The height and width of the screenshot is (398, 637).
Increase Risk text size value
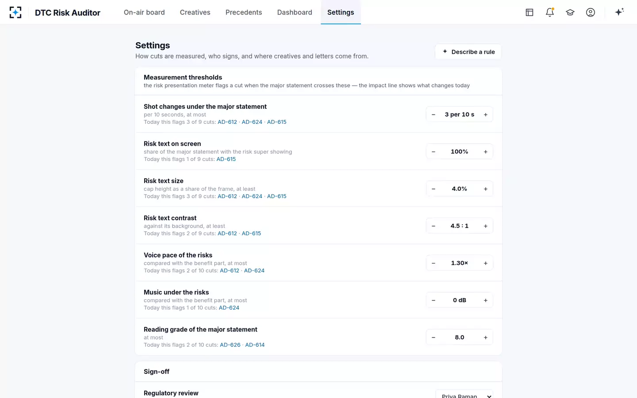point(486,189)
